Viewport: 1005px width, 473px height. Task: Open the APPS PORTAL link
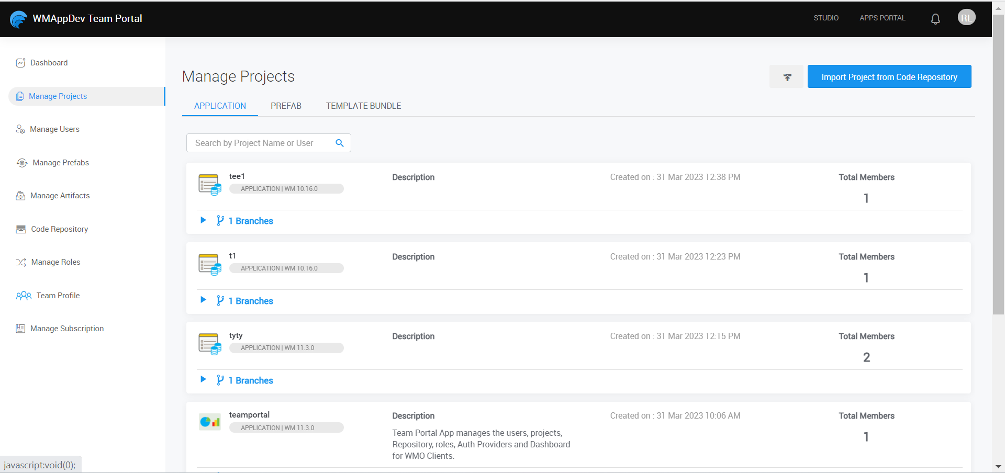(882, 18)
